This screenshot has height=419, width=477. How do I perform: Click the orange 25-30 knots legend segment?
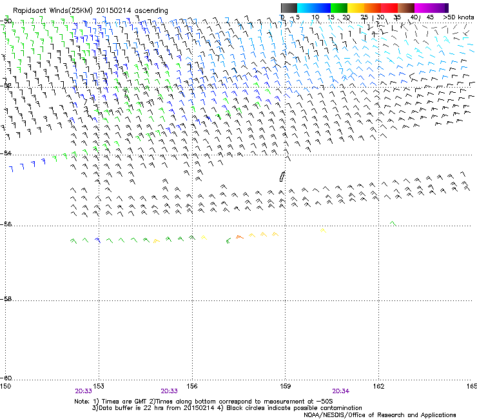(x=373, y=8)
